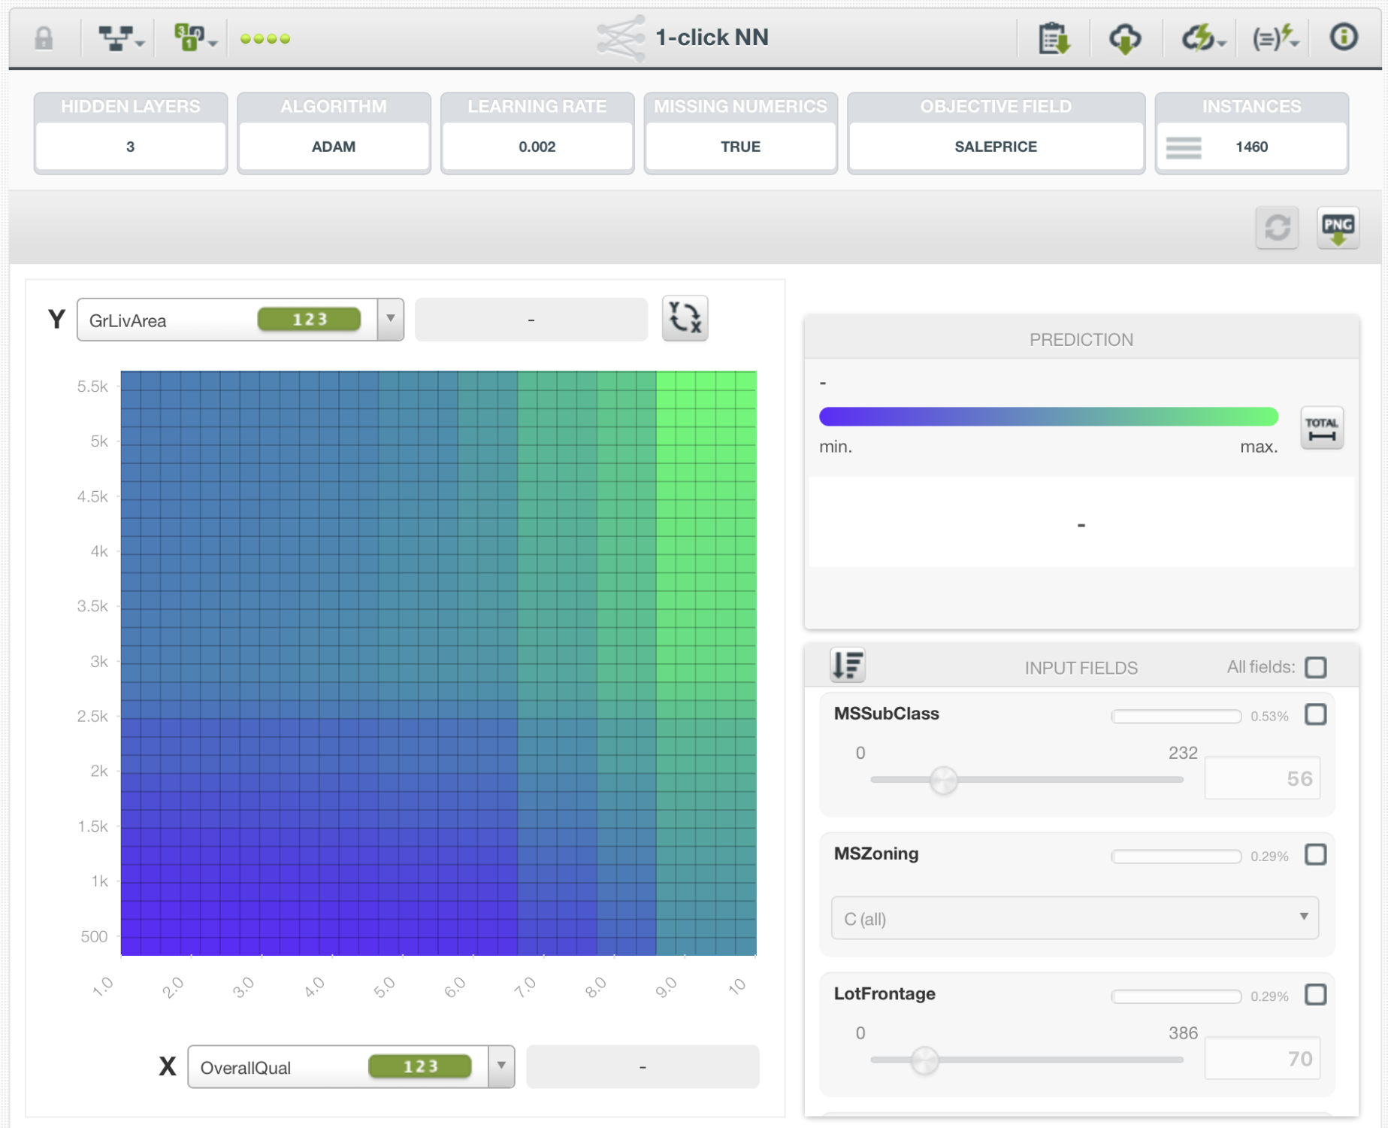Viewport: 1388px width, 1128px height.
Task: Click the 1-click NN title
Action: pos(712,38)
